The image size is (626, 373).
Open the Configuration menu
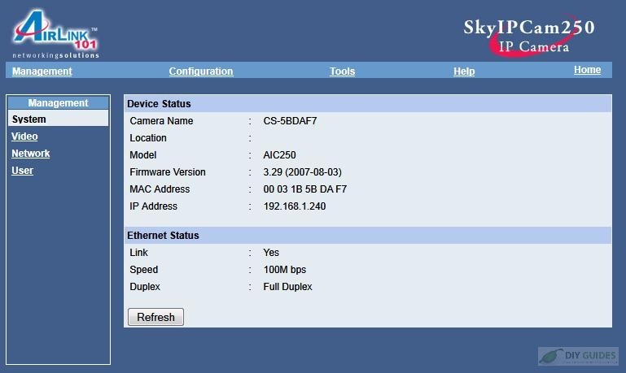point(201,72)
